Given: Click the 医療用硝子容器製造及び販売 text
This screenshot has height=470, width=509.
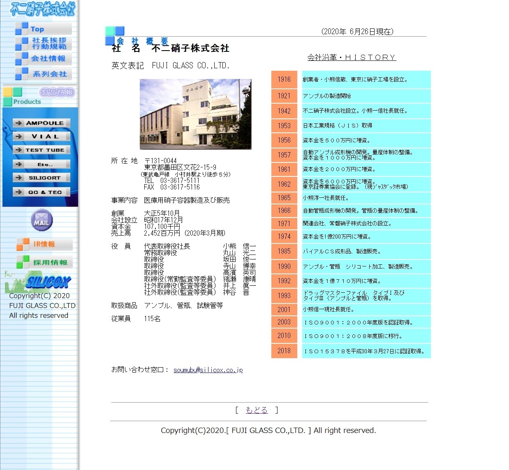Looking at the screenshot, I should pyautogui.click(x=187, y=200).
